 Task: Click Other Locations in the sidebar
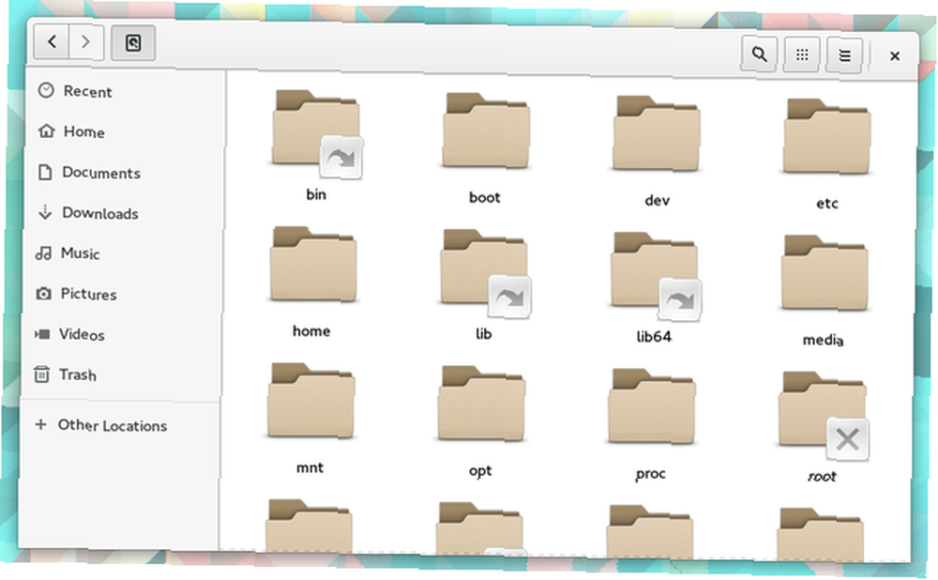[117, 425]
